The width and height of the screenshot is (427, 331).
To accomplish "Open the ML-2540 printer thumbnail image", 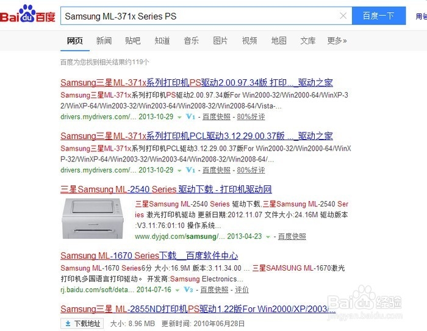I will click(92, 218).
